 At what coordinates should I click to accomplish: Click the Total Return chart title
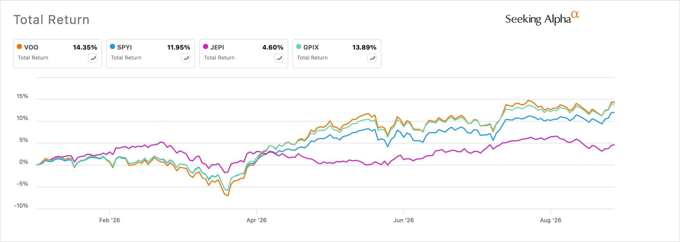point(52,20)
